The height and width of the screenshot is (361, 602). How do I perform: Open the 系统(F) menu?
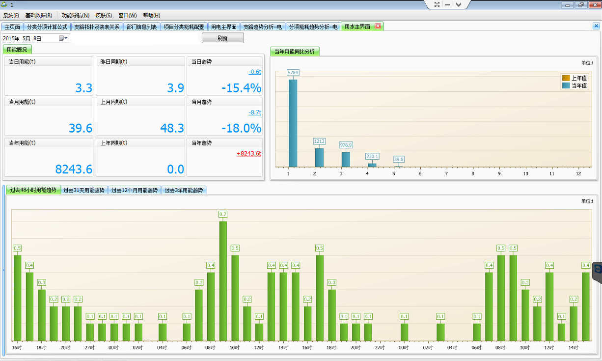click(11, 16)
